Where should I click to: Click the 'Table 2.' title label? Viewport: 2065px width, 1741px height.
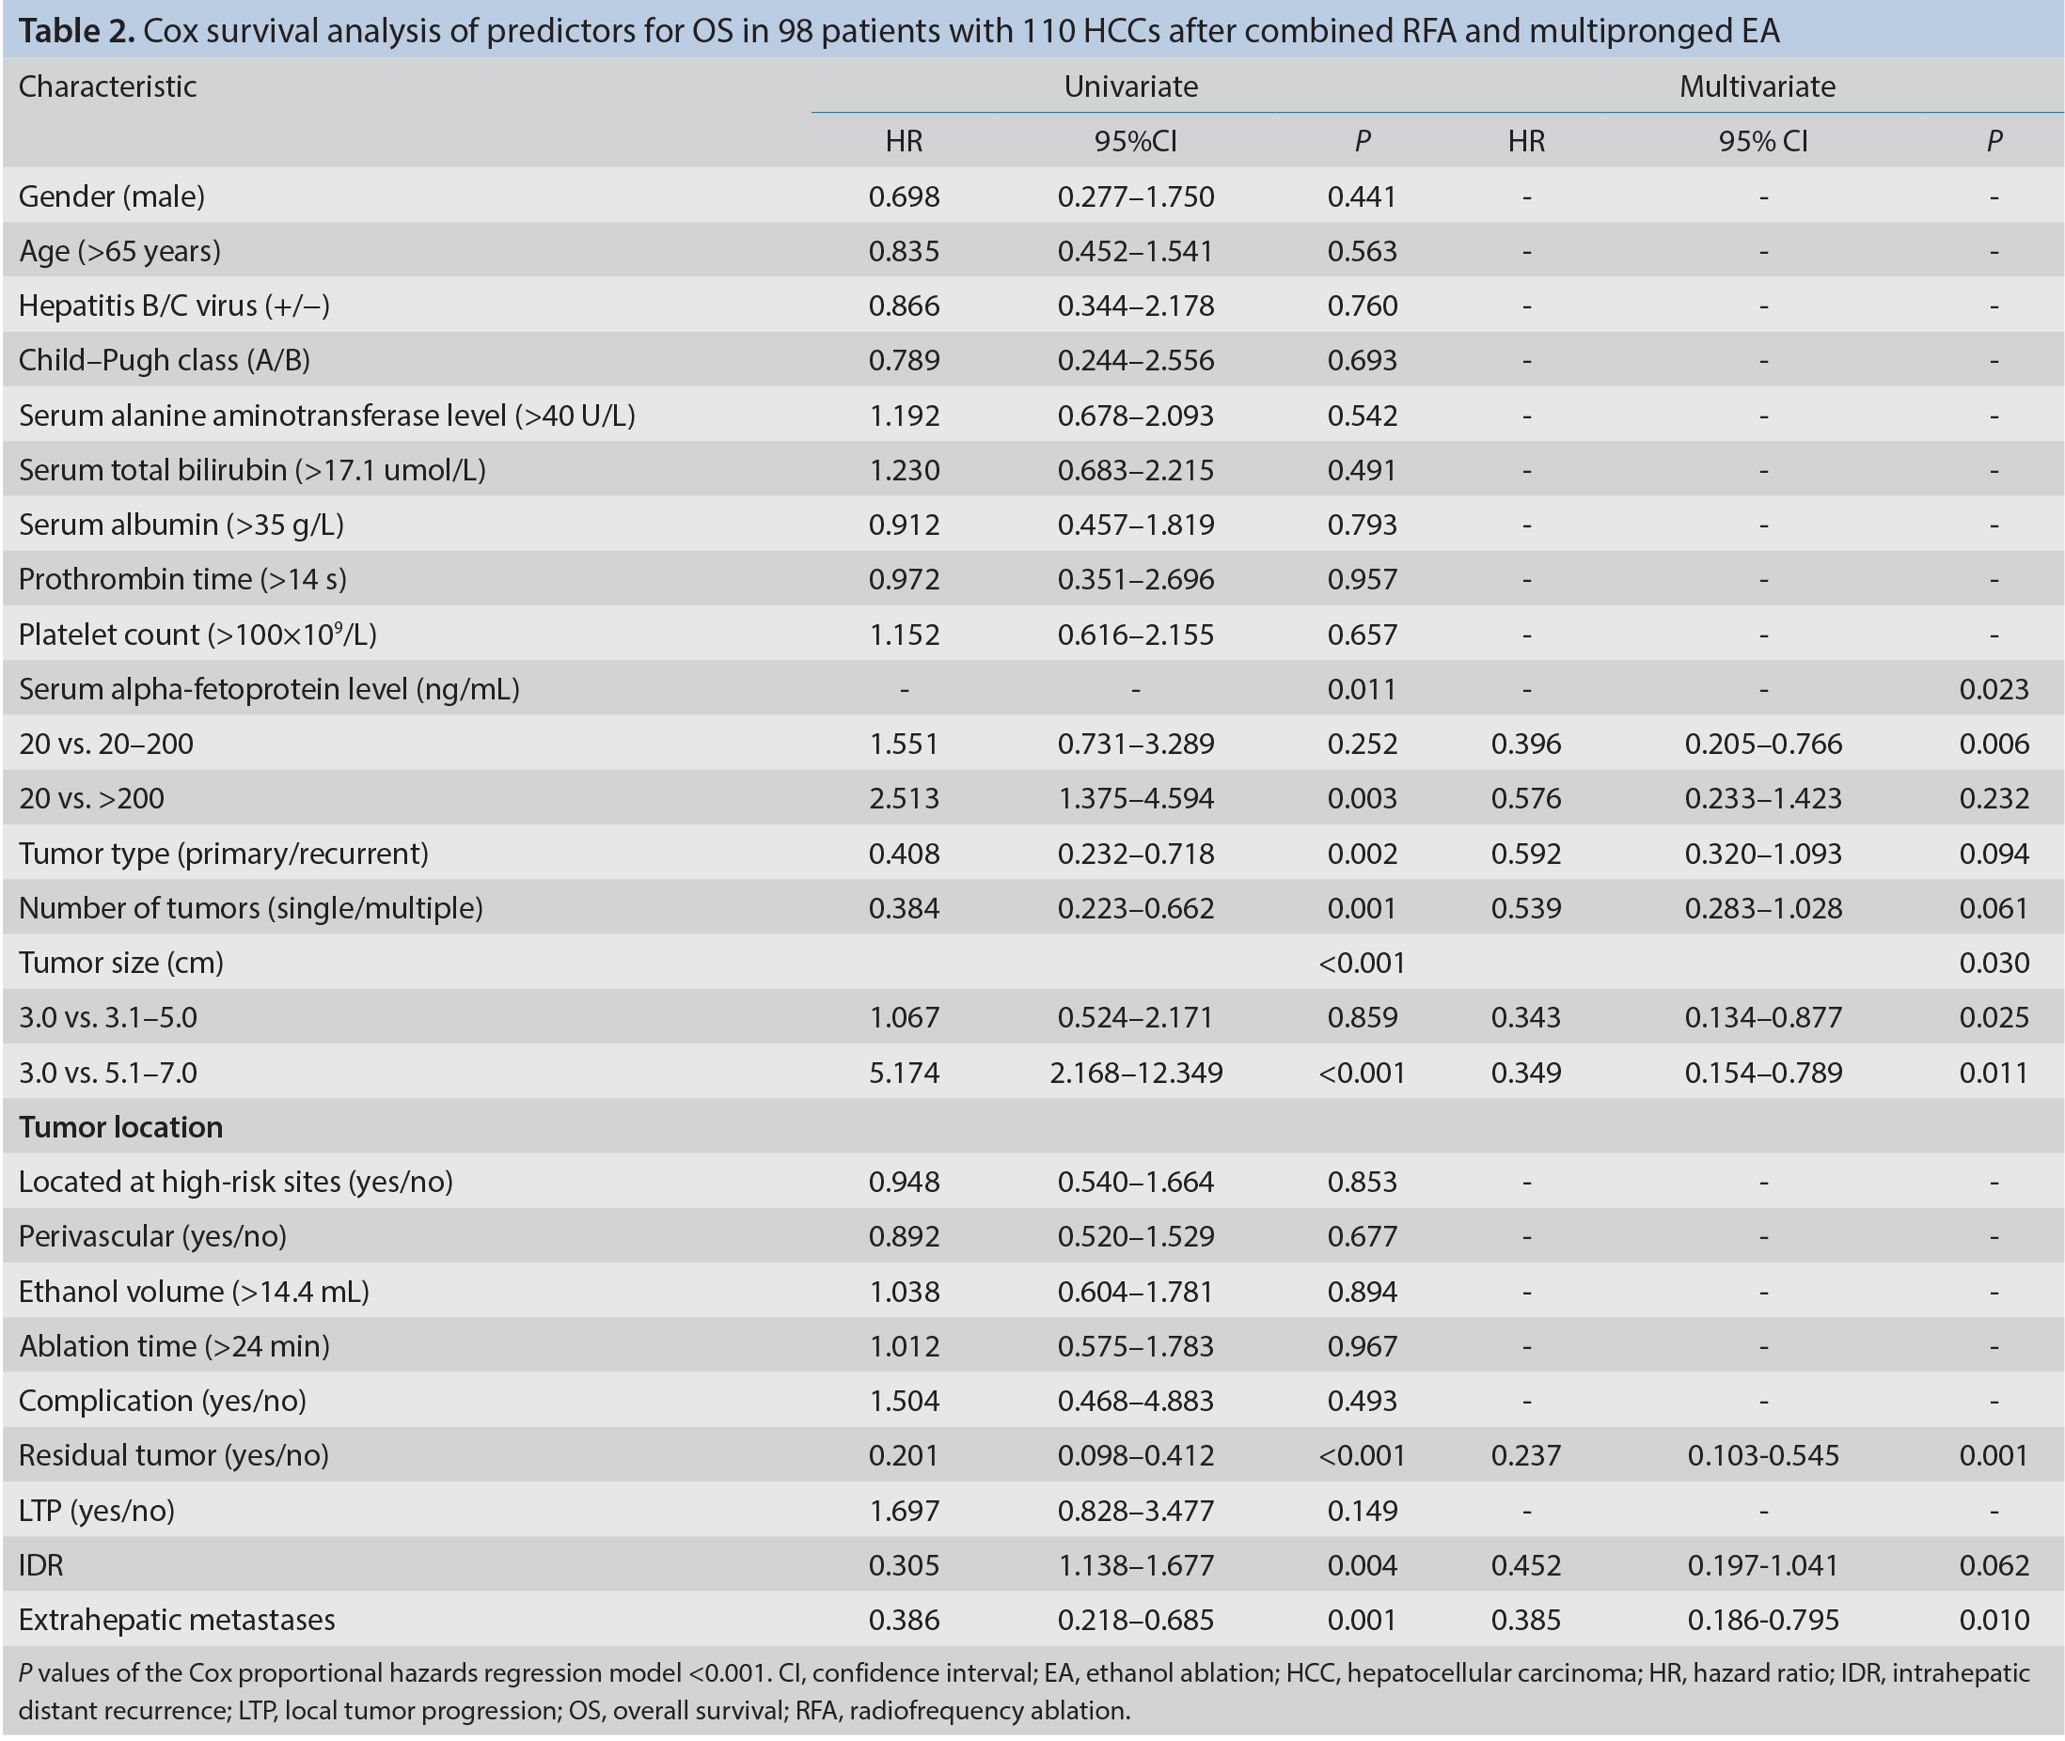[x=77, y=32]
